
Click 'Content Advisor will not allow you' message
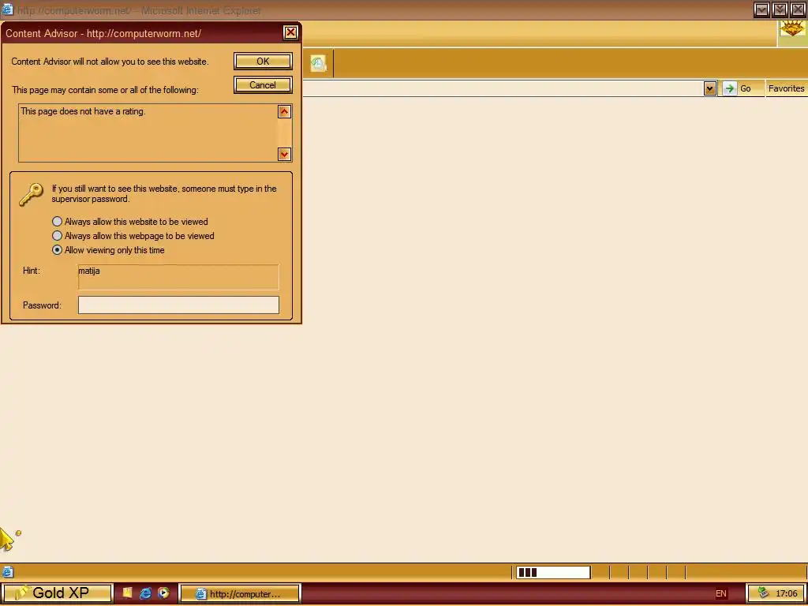tap(110, 62)
